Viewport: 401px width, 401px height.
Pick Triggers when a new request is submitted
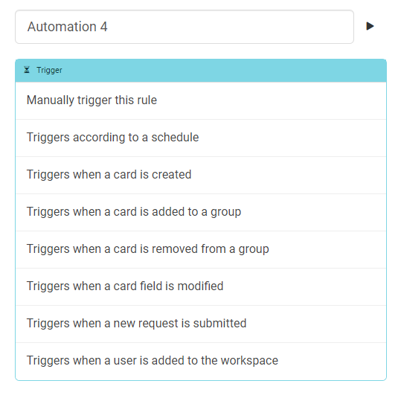pyautogui.click(x=201, y=324)
